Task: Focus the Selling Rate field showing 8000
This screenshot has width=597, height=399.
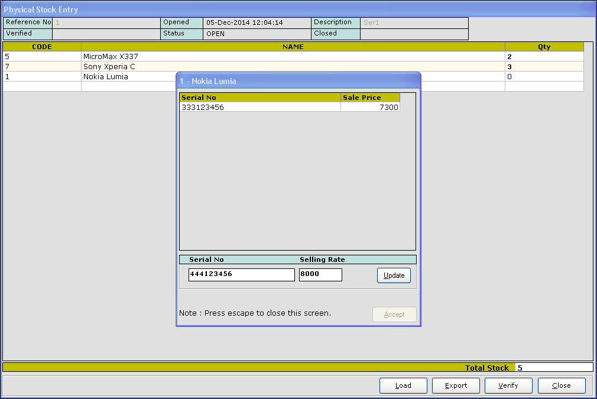Action: click(320, 274)
